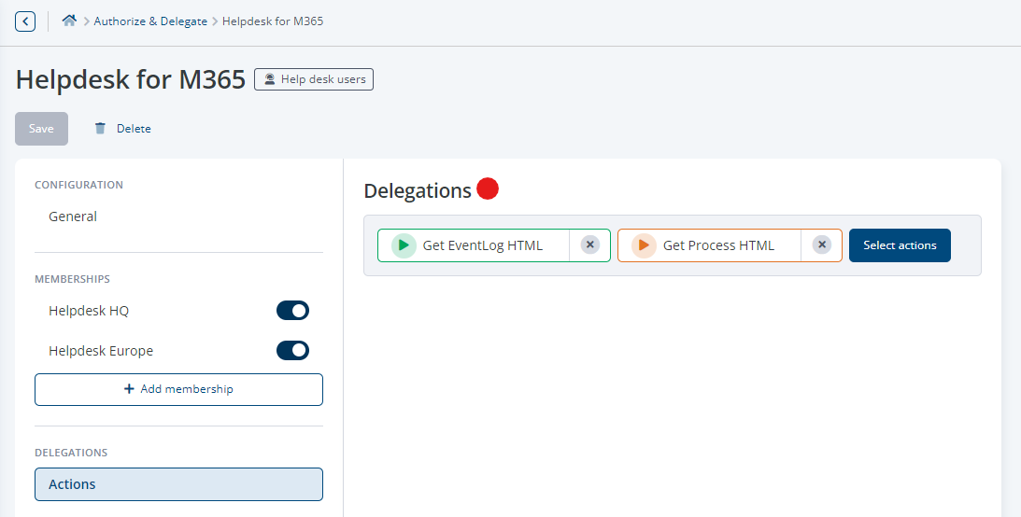Click the Get Process HTML label
Image resolution: width=1021 pixels, height=517 pixels.
point(719,245)
